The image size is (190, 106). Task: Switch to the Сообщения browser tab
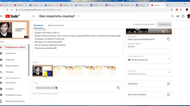[36, 5]
